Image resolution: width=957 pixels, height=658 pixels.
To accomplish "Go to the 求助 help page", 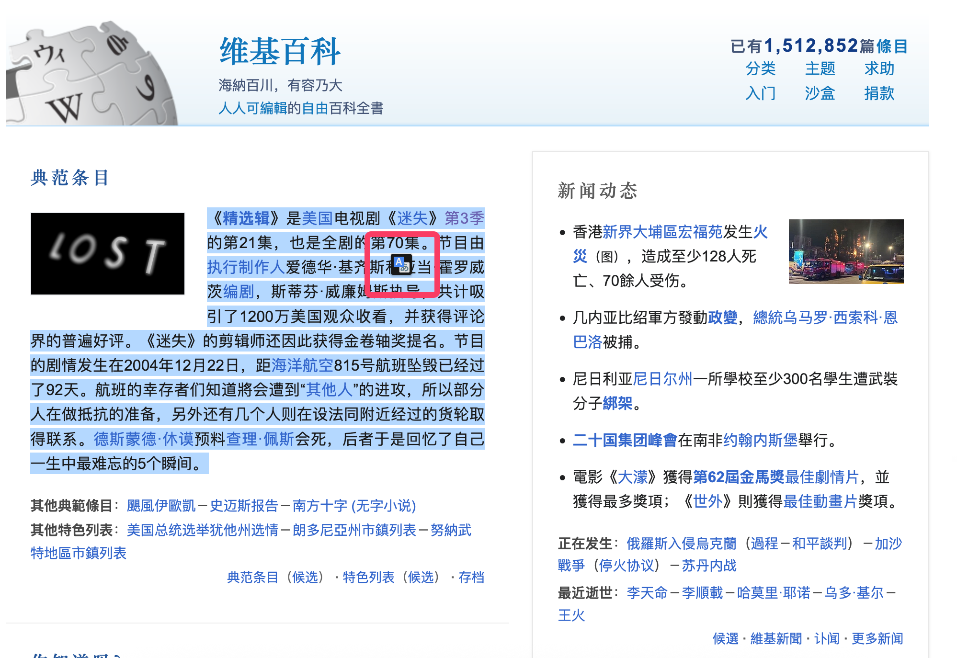I will tap(879, 68).
